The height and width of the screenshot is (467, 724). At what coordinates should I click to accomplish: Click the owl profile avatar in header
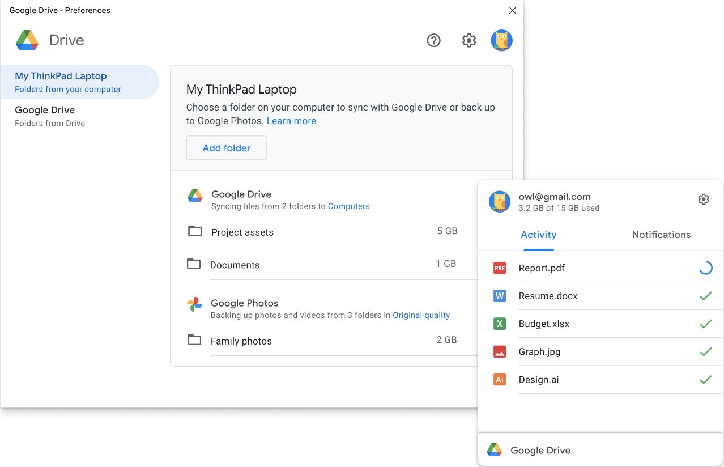coord(501,40)
